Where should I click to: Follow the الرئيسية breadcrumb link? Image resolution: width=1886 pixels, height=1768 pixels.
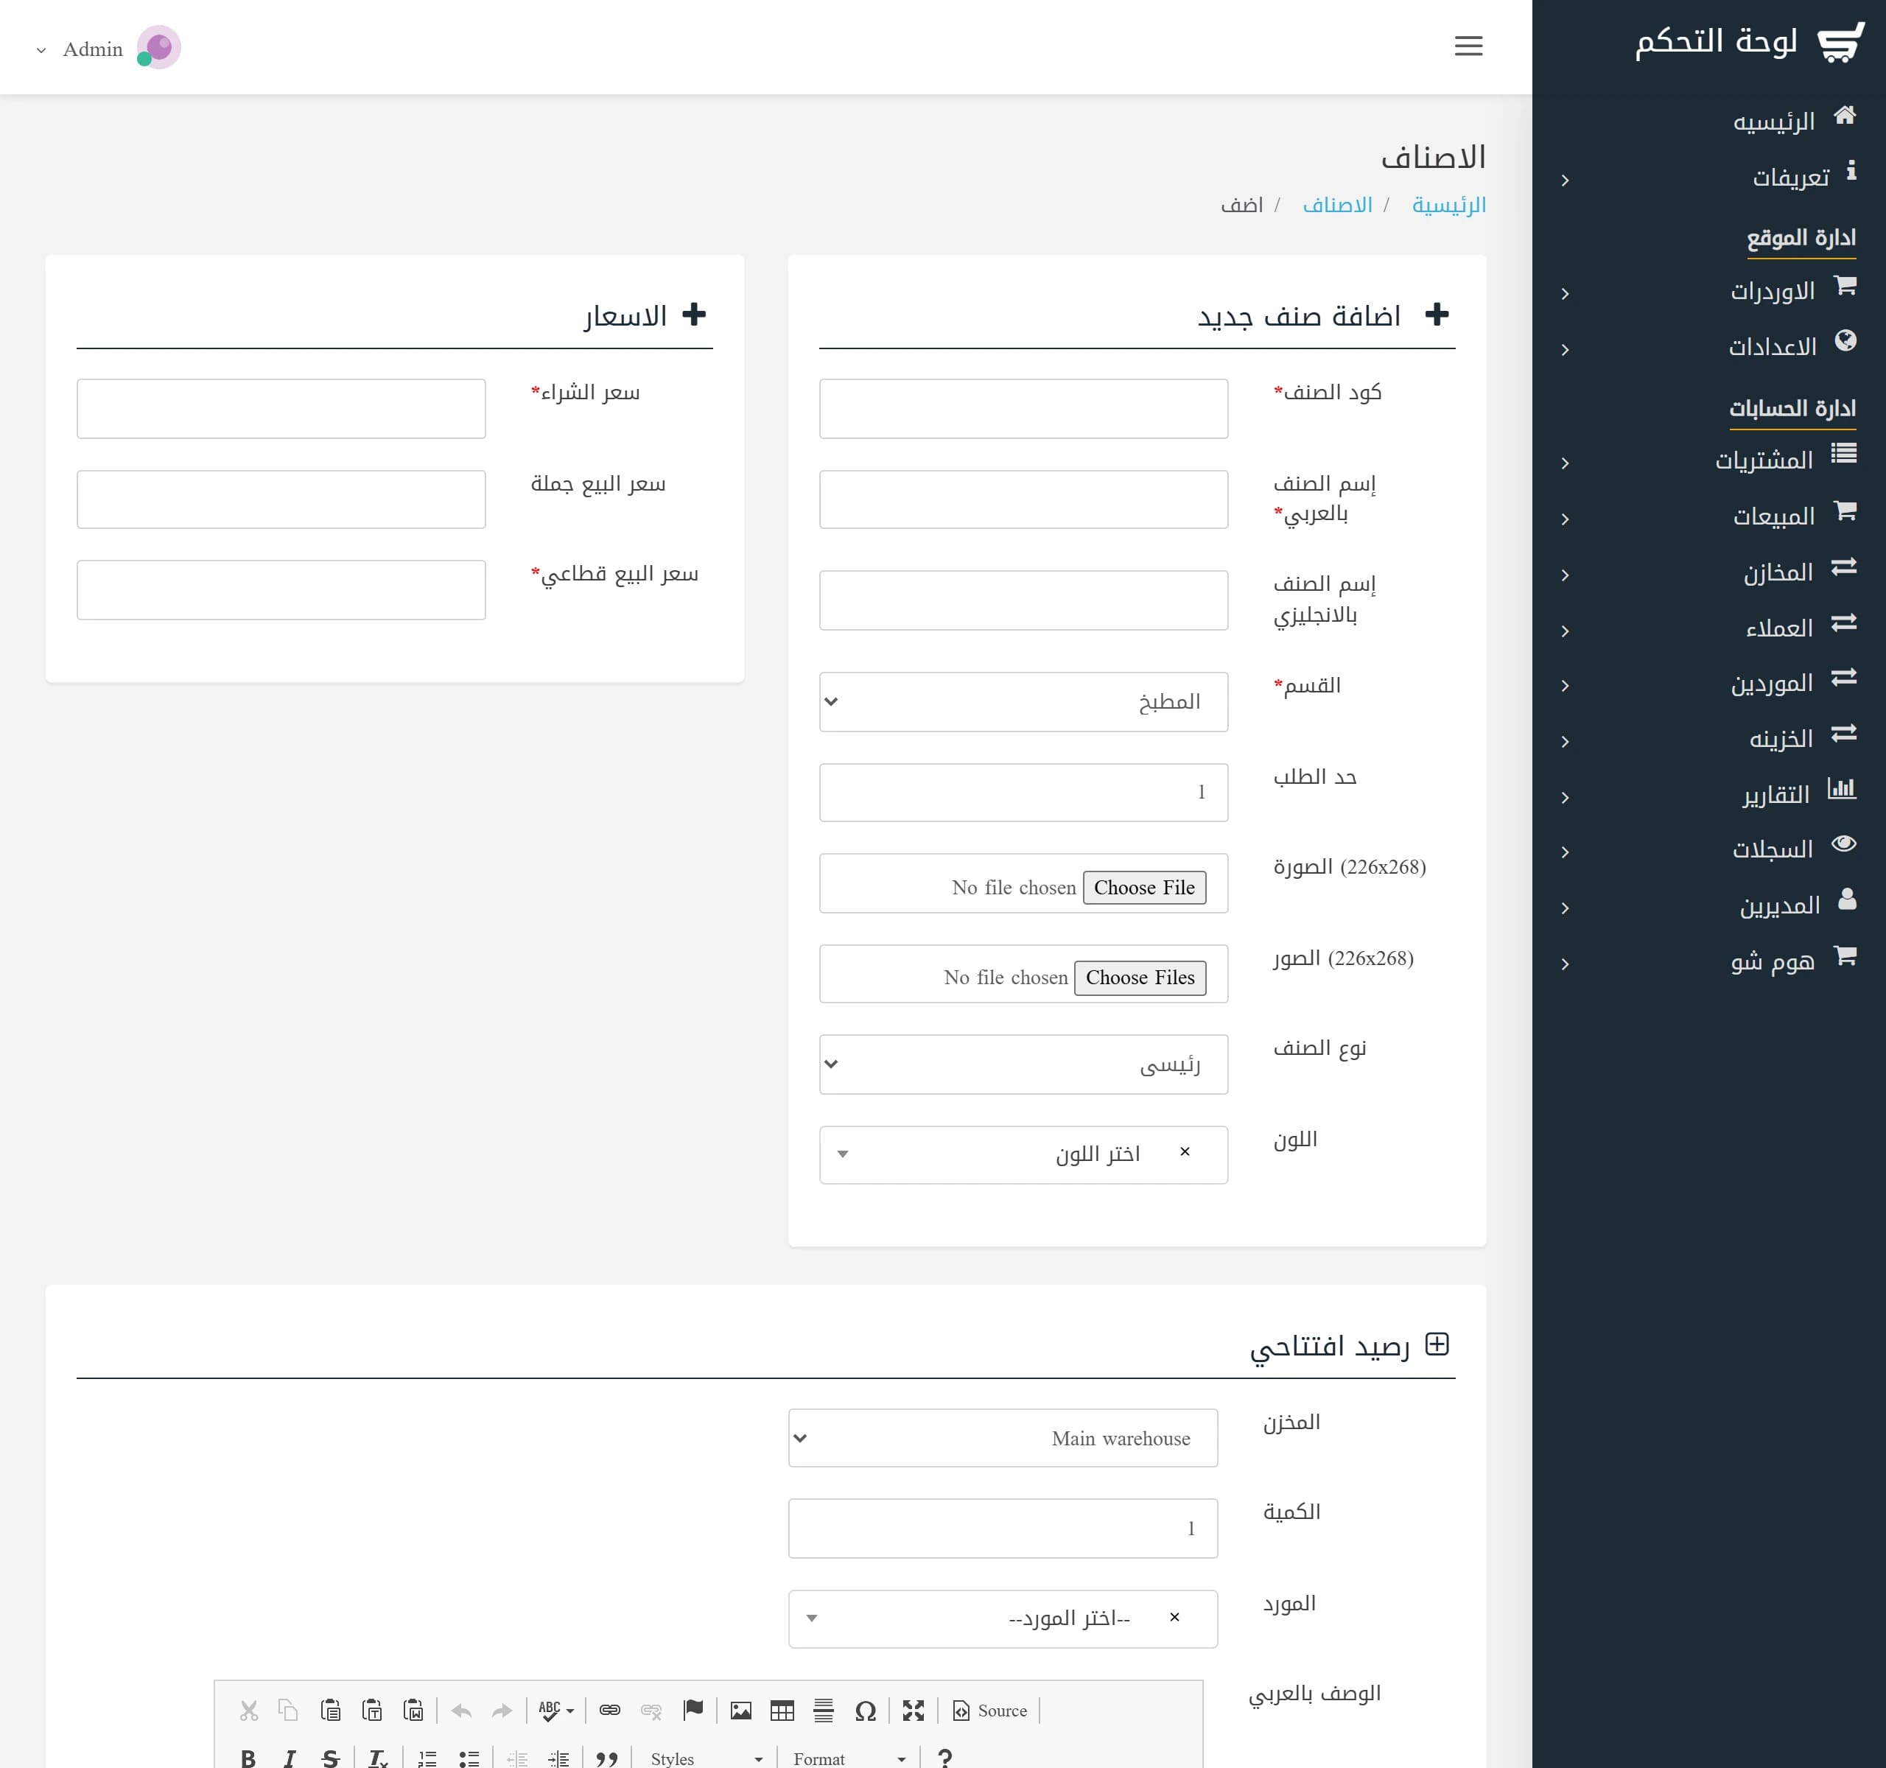(1448, 205)
